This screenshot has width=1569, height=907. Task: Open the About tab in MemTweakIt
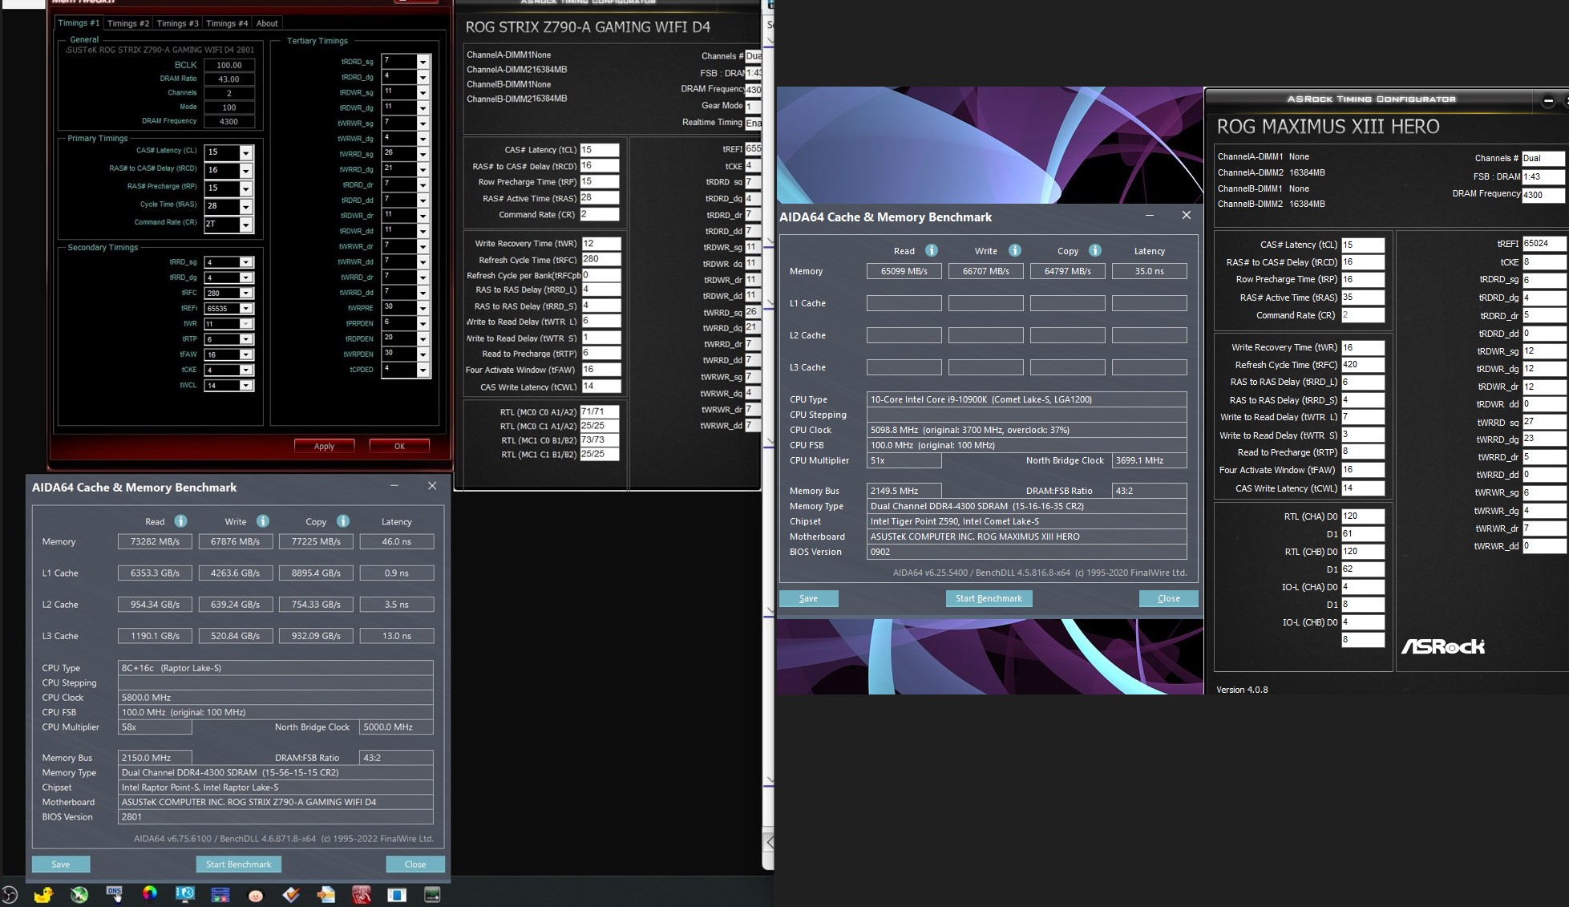(x=267, y=23)
